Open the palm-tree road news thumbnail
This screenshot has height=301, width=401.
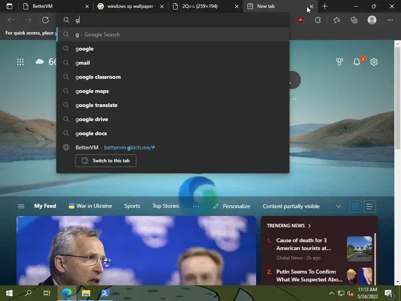(x=359, y=249)
